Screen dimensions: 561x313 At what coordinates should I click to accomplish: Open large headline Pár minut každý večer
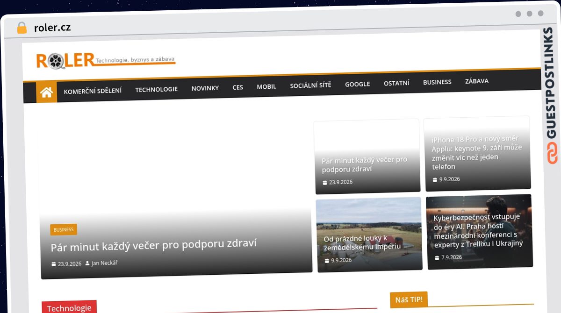[x=154, y=245]
